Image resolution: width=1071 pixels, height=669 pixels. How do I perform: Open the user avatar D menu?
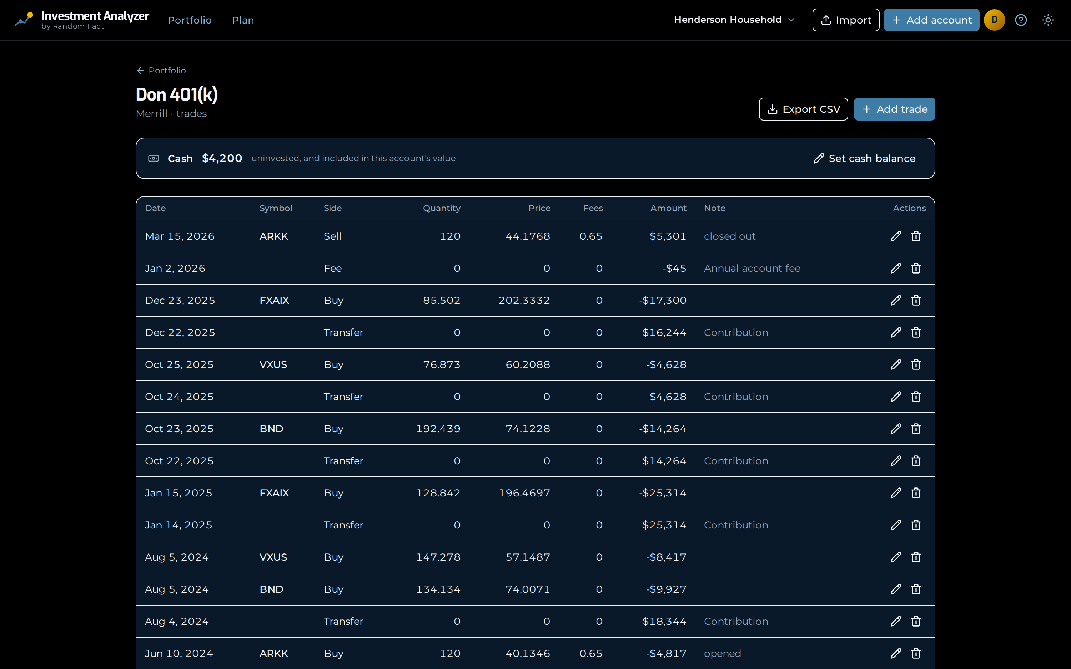coord(994,20)
